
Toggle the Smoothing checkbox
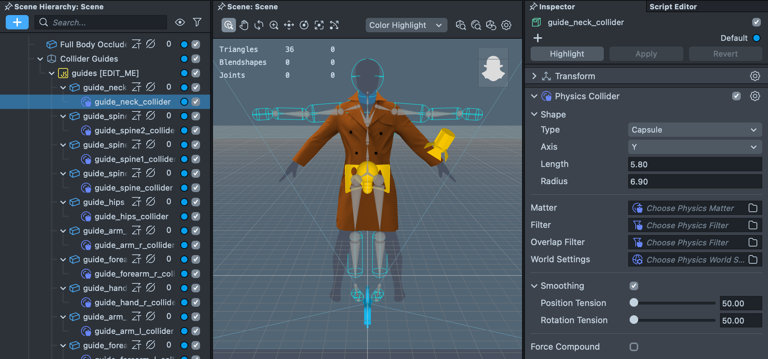click(x=634, y=286)
